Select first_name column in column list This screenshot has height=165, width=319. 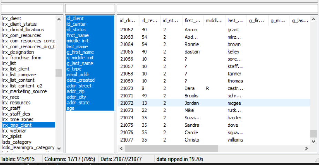click(x=90, y=35)
